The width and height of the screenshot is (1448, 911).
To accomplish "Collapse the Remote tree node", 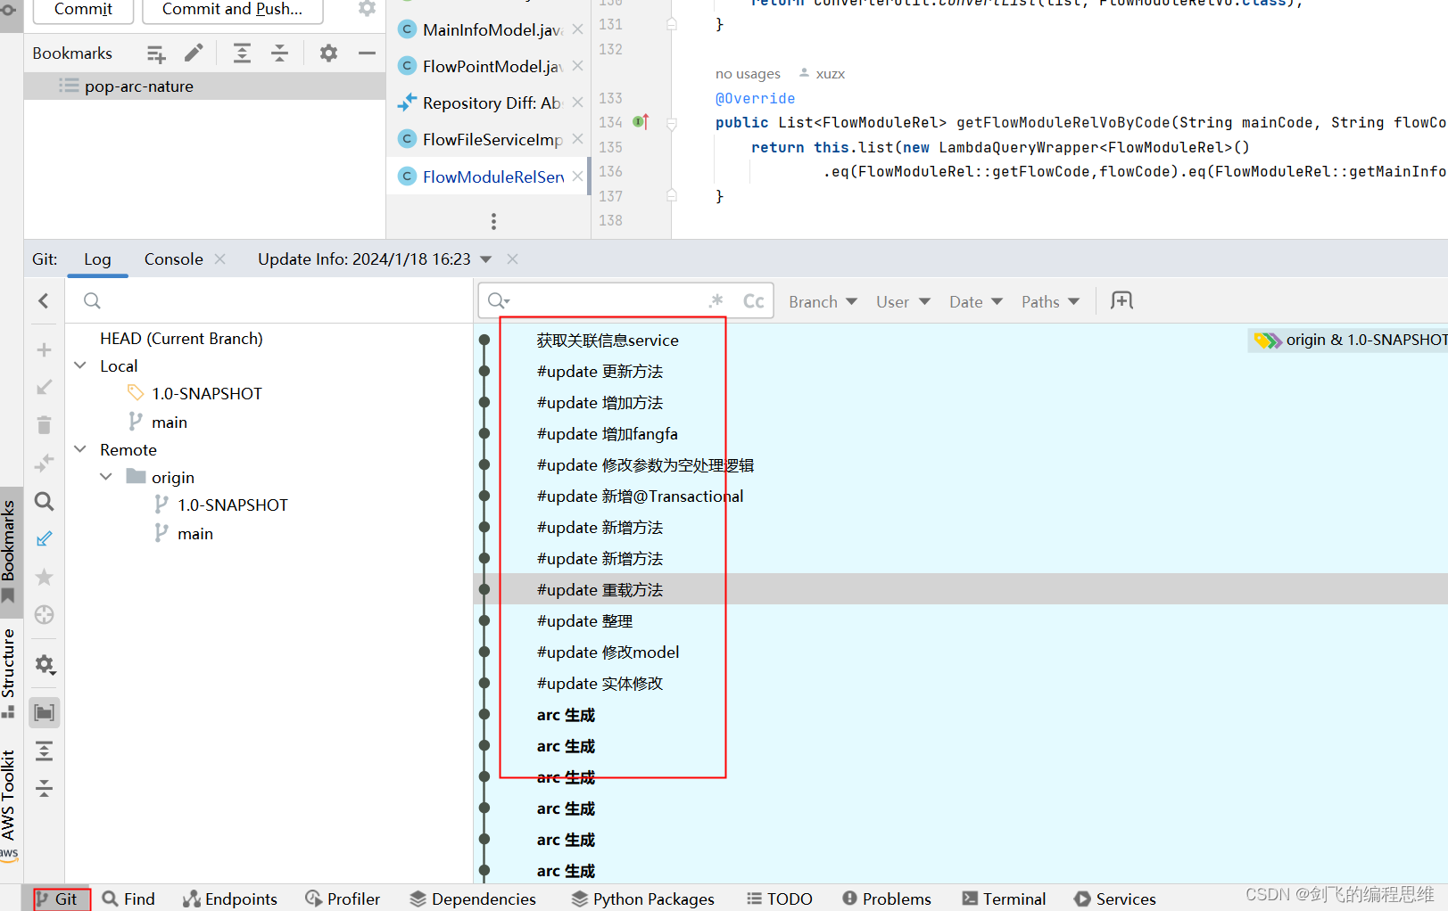I will tap(80, 449).
